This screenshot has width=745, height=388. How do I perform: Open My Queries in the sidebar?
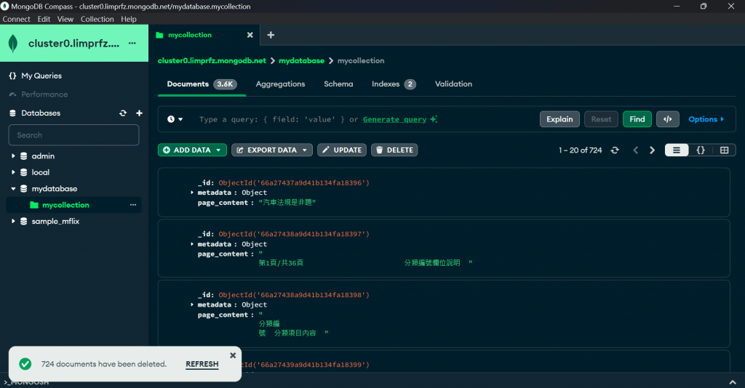[41, 76]
